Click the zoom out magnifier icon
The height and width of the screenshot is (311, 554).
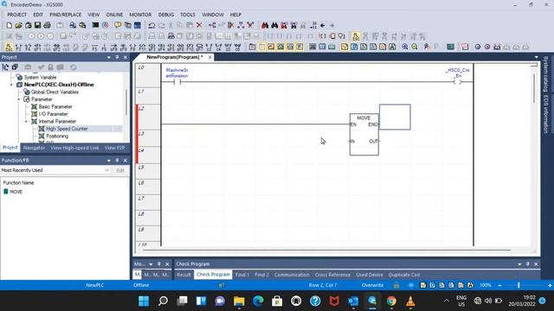(x=415, y=47)
